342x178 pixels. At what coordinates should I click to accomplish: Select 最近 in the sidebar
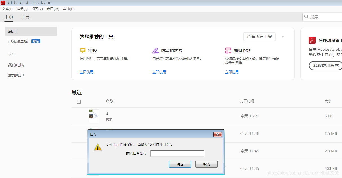[31, 31]
